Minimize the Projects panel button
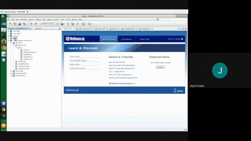251x141 pixels. 59,29
